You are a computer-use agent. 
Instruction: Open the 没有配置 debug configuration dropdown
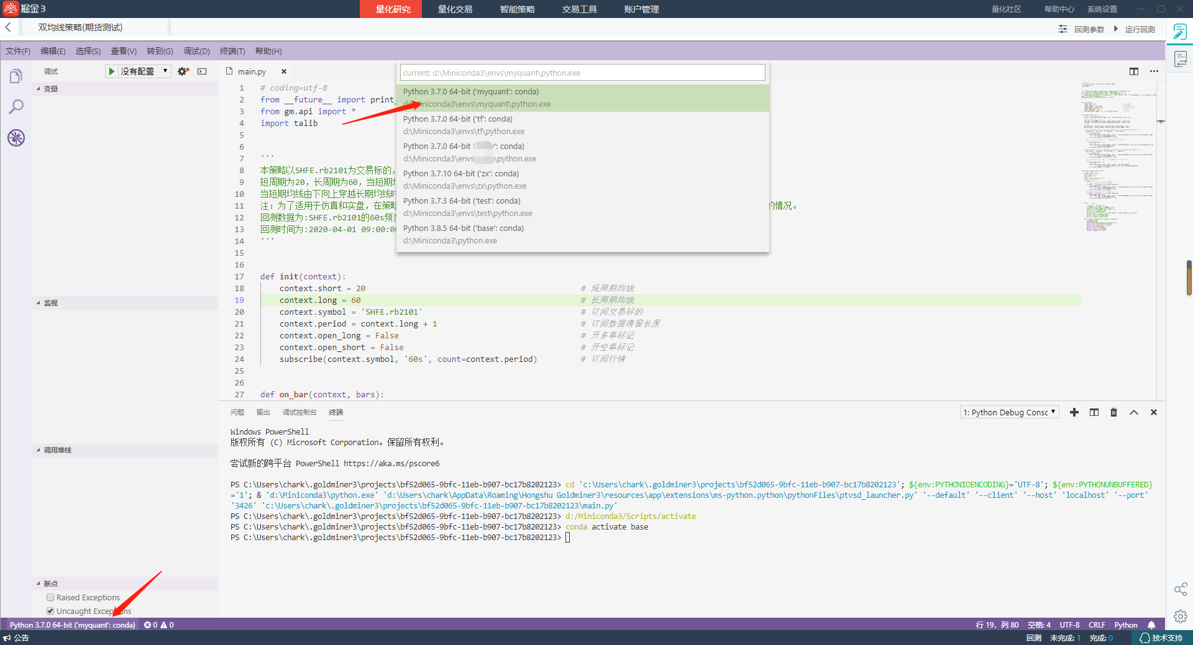144,71
